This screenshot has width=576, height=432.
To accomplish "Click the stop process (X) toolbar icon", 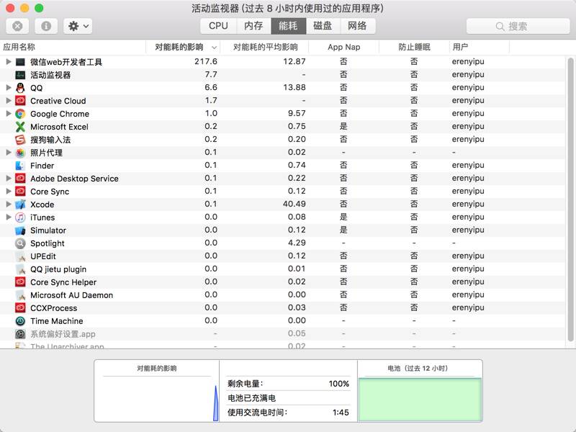I will click(17, 26).
